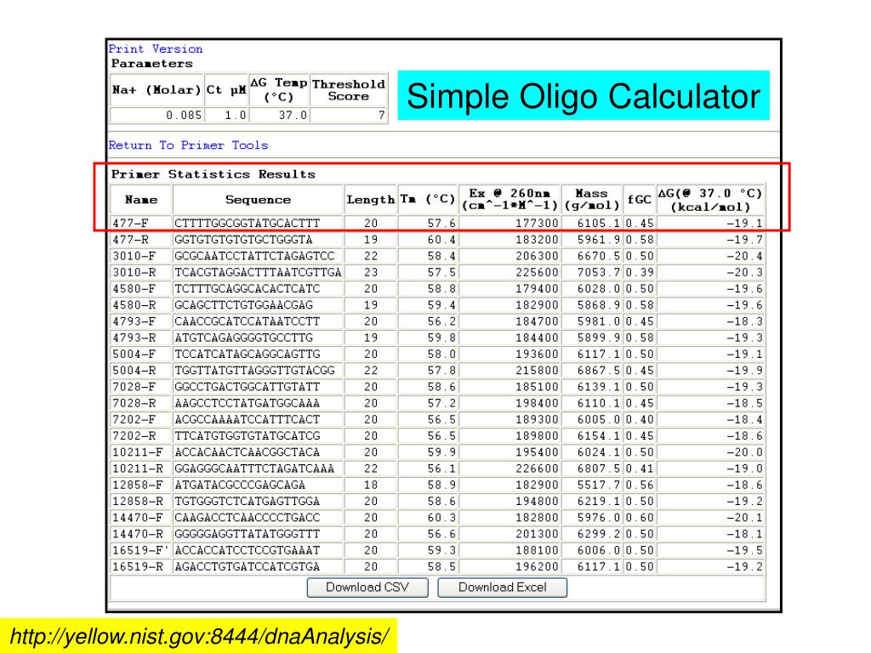Click the Simple Oligo Calculator title box
This screenshot has height=653, width=871.
584,96
